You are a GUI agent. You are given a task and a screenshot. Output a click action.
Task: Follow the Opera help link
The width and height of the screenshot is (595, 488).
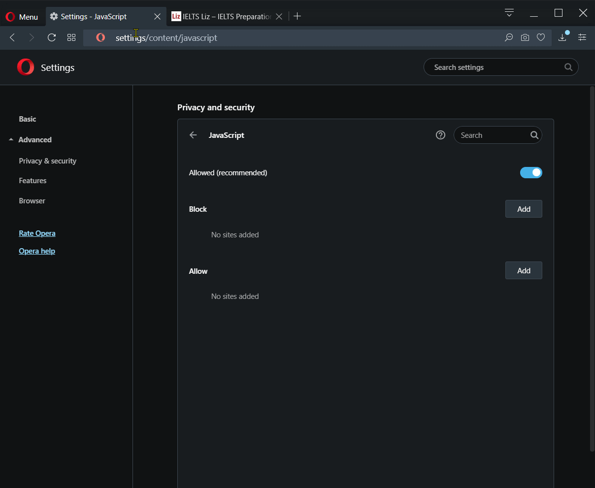tap(37, 251)
